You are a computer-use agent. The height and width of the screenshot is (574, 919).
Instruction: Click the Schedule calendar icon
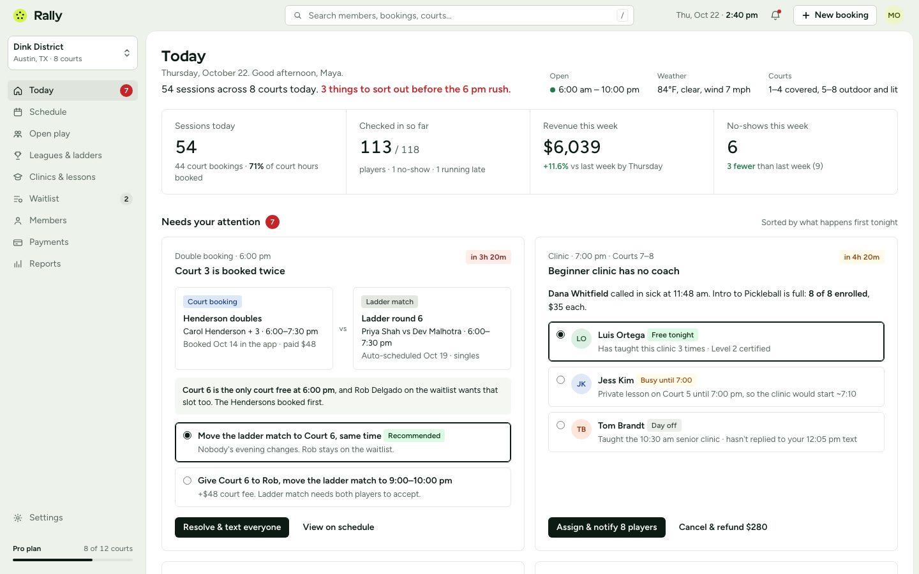point(18,112)
